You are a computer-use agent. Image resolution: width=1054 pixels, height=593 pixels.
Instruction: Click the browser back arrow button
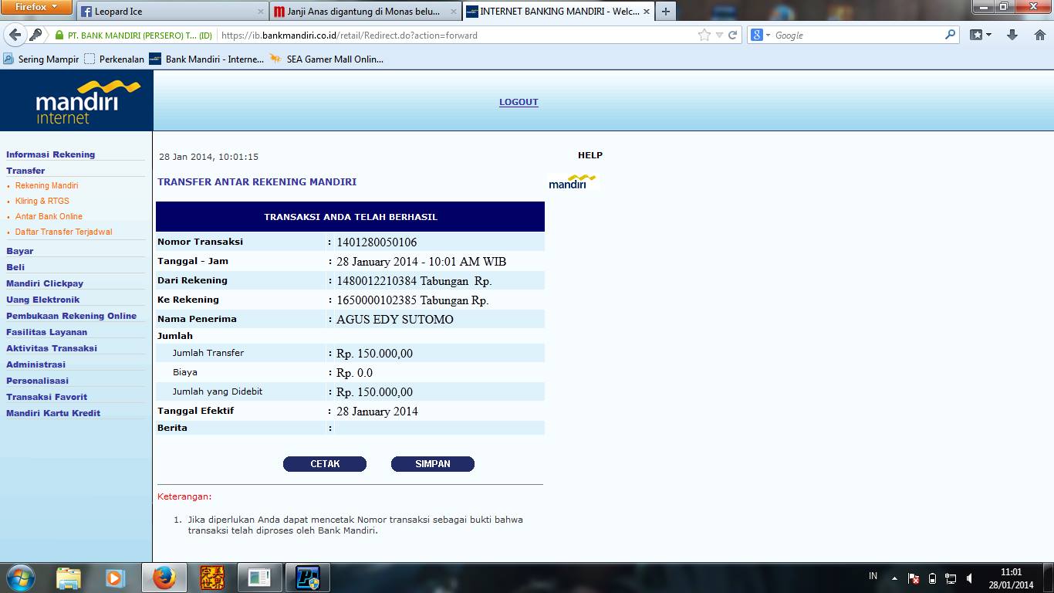(x=15, y=35)
